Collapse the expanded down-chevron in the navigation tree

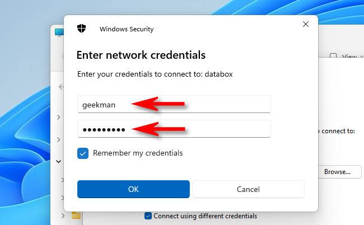(x=59, y=161)
